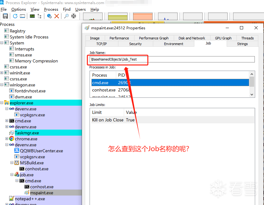Click the Process column header in main window

7,24
